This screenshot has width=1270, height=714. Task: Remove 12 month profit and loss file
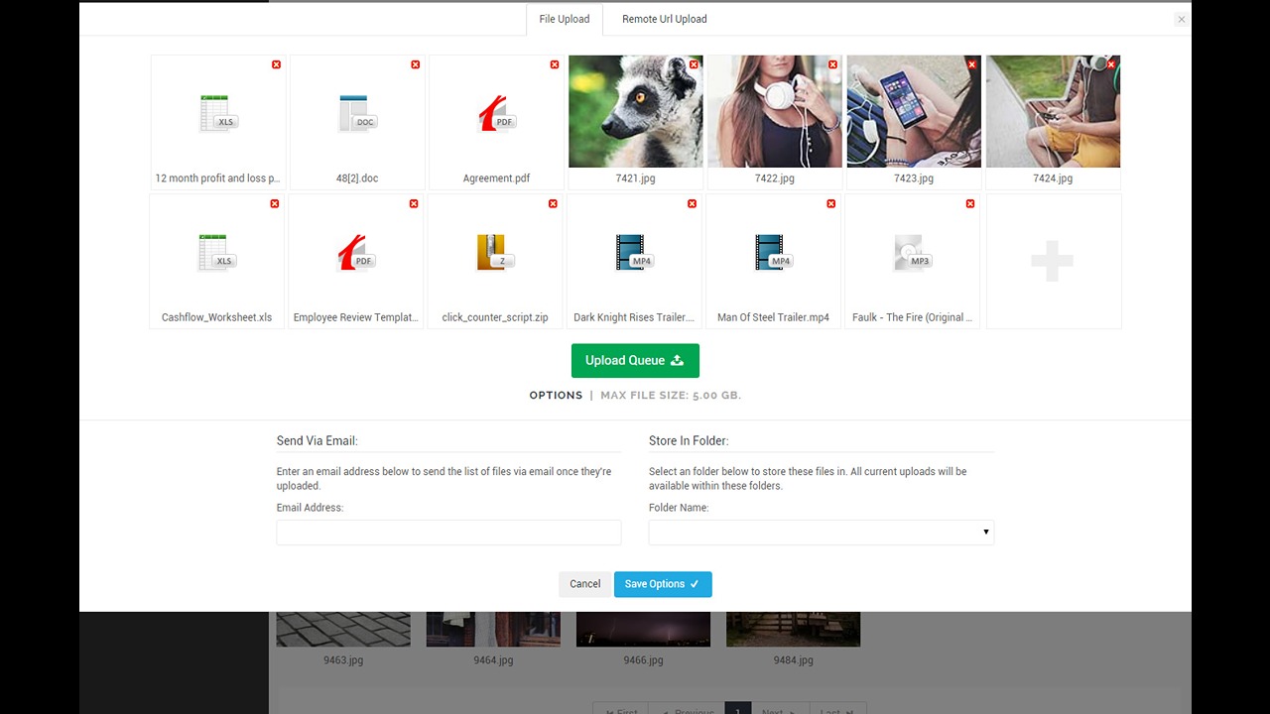(276, 64)
